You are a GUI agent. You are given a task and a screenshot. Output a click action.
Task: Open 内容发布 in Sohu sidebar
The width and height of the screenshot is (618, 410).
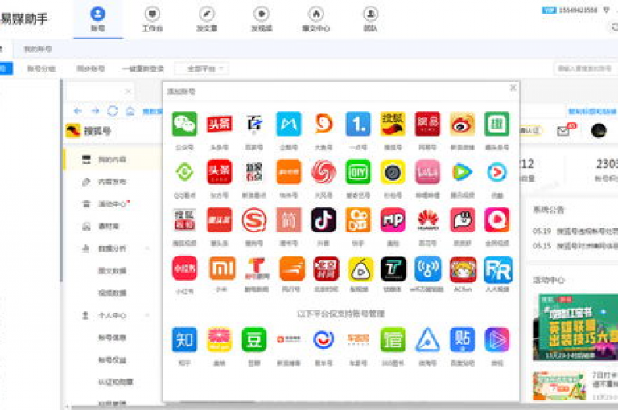113,182
